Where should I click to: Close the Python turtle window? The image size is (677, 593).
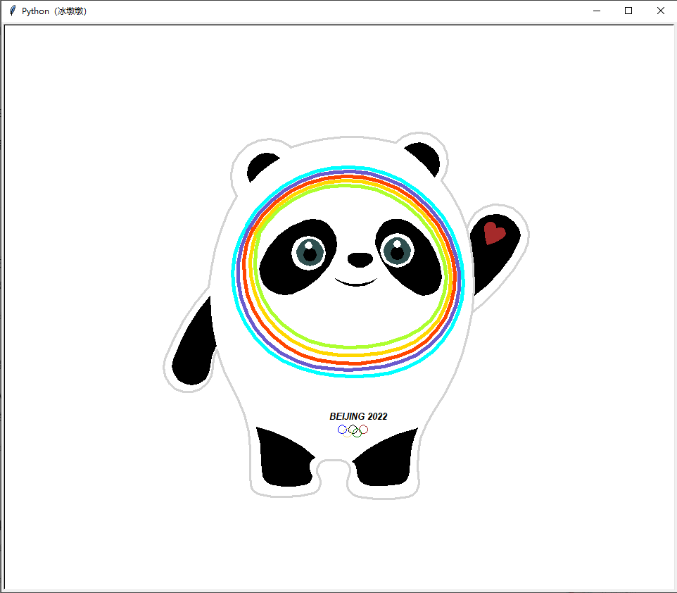pyautogui.click(x=661, y=11)
